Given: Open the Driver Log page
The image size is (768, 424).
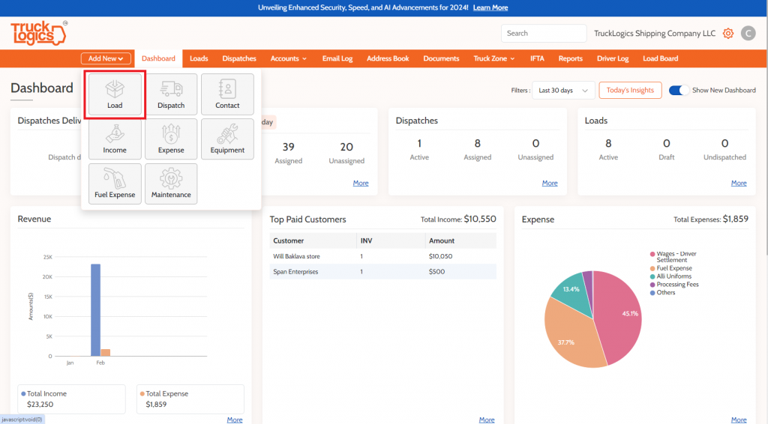Looking at the screenshot, I should pos(613,58).
